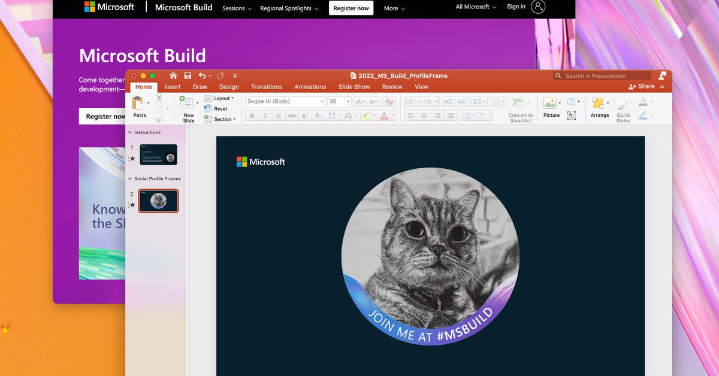Toggle Subscript formatting
This screenshot has height=376, width=719.
click(319, 116)
